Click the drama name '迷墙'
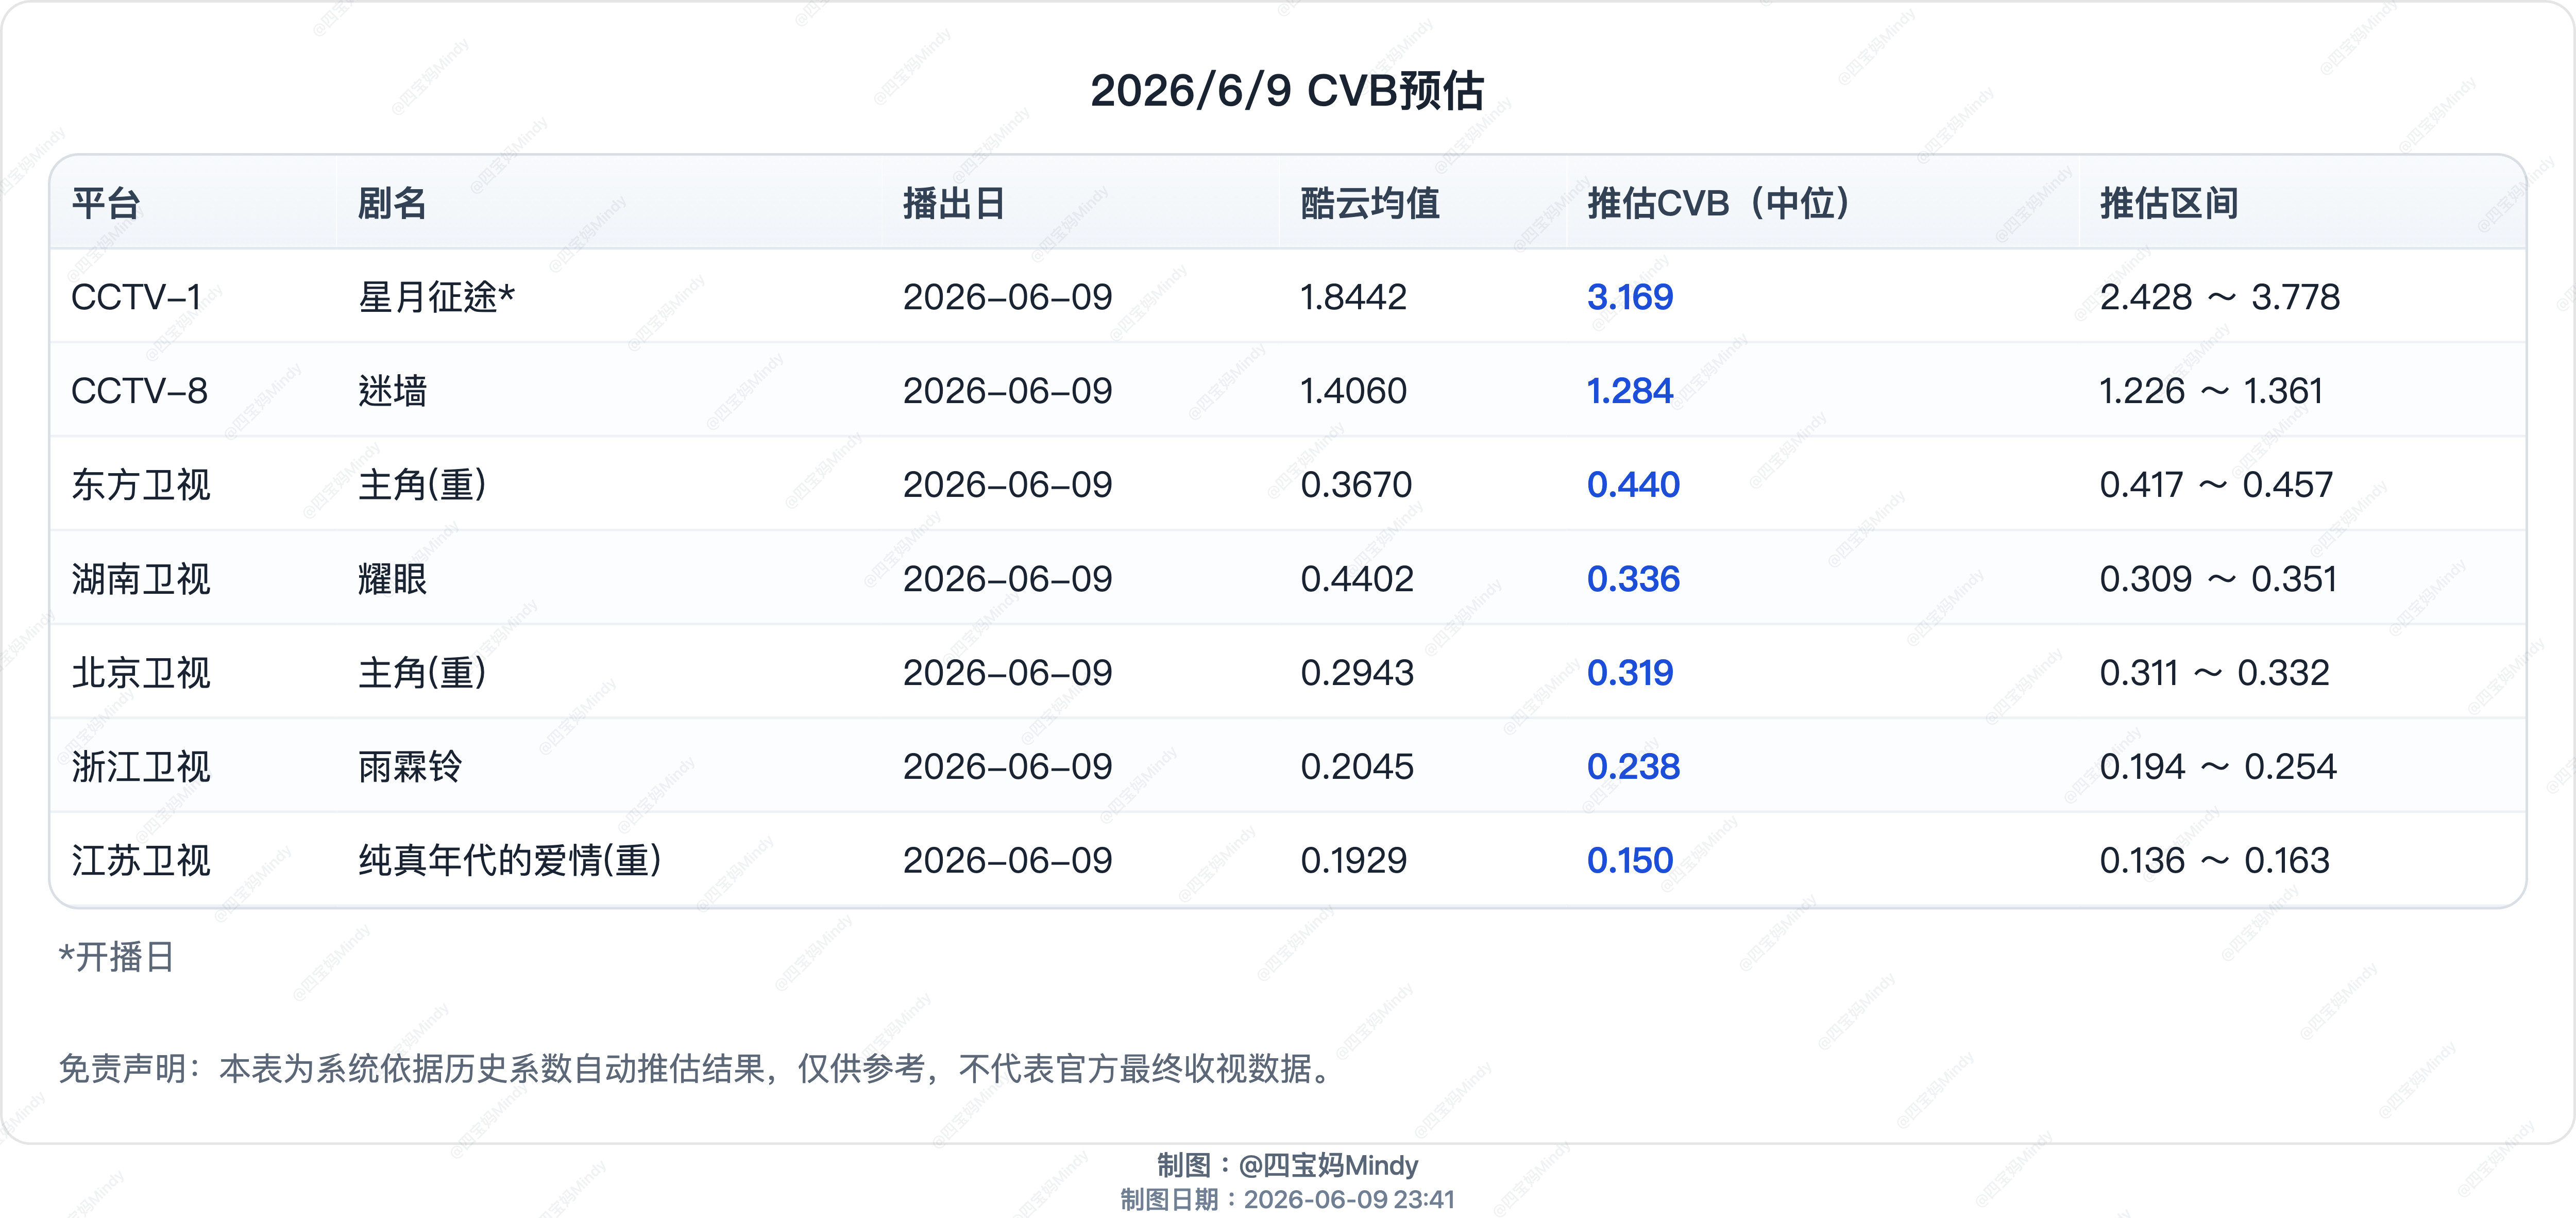Image resolution: width=2576 pixels, height=1218 pixels. 393,391
